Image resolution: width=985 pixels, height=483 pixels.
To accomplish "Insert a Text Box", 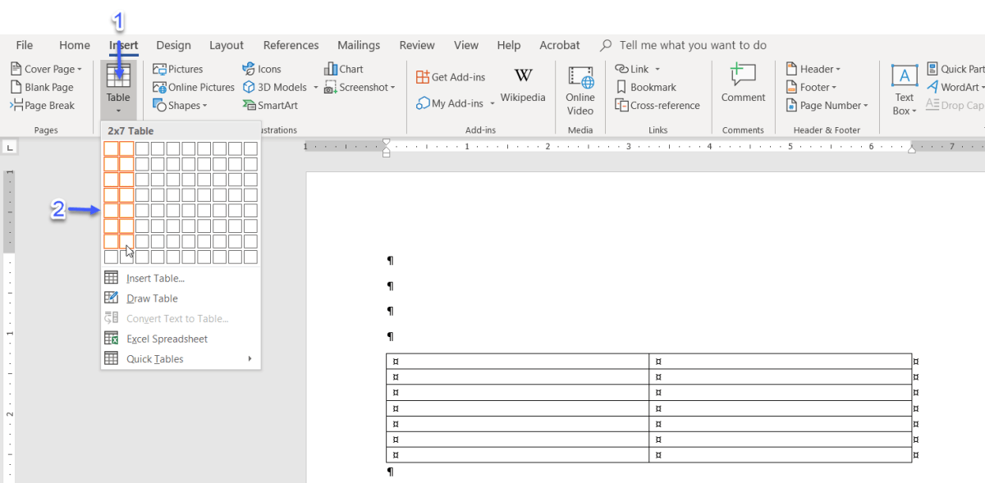I will pos(905,90).
